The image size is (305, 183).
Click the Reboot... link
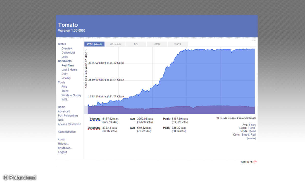tap(64, 144)
